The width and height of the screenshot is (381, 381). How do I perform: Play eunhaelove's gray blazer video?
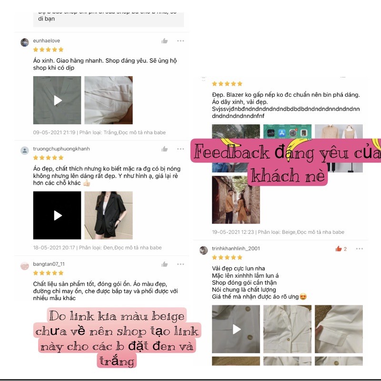pos(57,100)
